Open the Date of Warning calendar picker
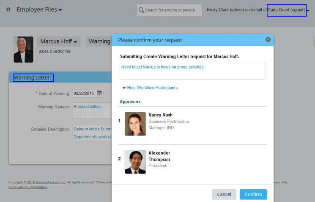Image resolution: width=315 pixels, height=202 pixels. click(99, 93)
